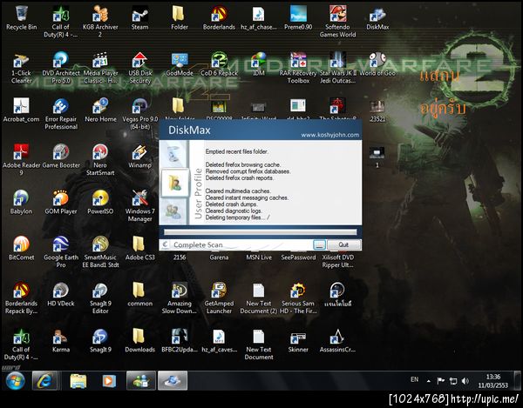Open Windows Explorer from the taskbar
Screen dimensions: 523x408
pyautogui.click(x=78, y=381)
